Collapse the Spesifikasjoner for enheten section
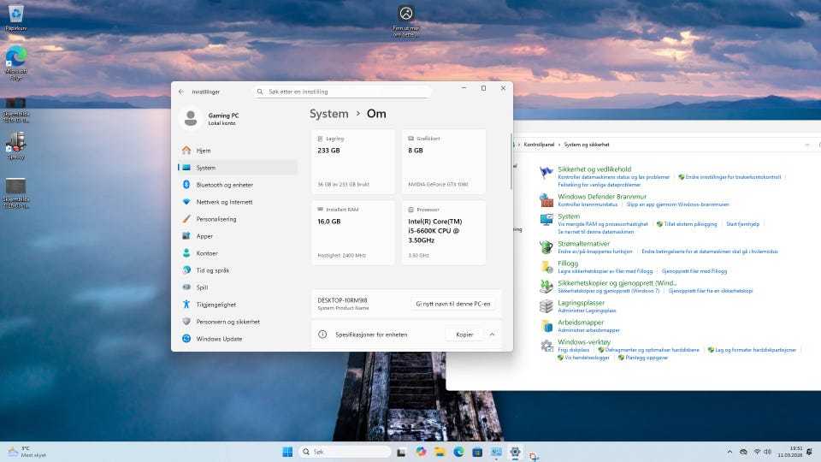This screenshot has height=462, width=821. [x=492, y=335]
